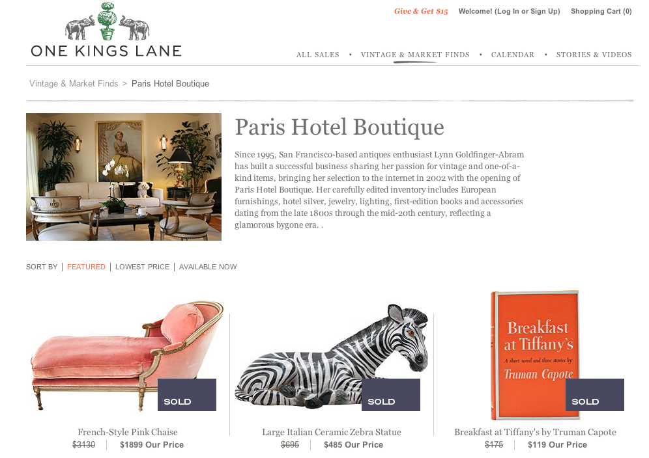This screenshot has width=649, height=458.
Task: Open the Shopping Cart
Action: pyautogui.click(x=601, y=11)
